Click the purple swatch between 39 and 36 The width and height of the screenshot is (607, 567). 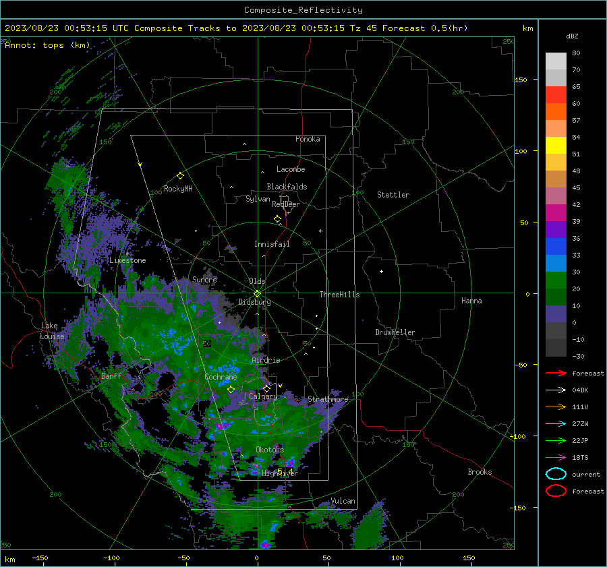[556, 230]
